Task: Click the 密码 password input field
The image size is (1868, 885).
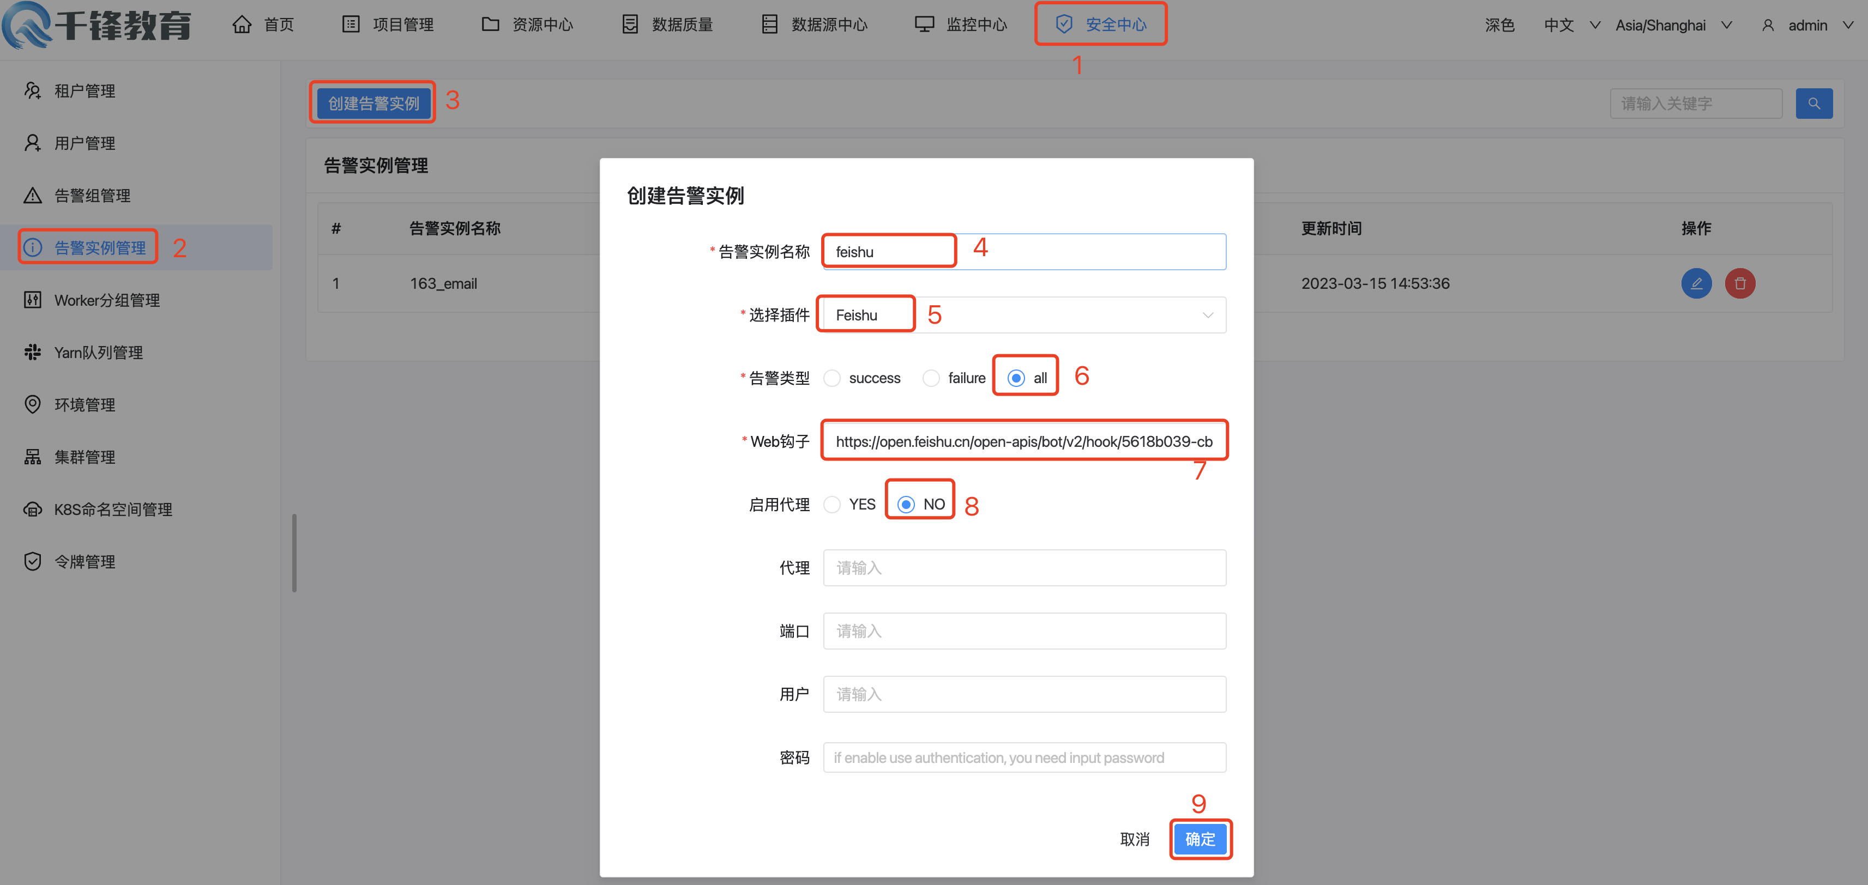Action: [1024, 757]
